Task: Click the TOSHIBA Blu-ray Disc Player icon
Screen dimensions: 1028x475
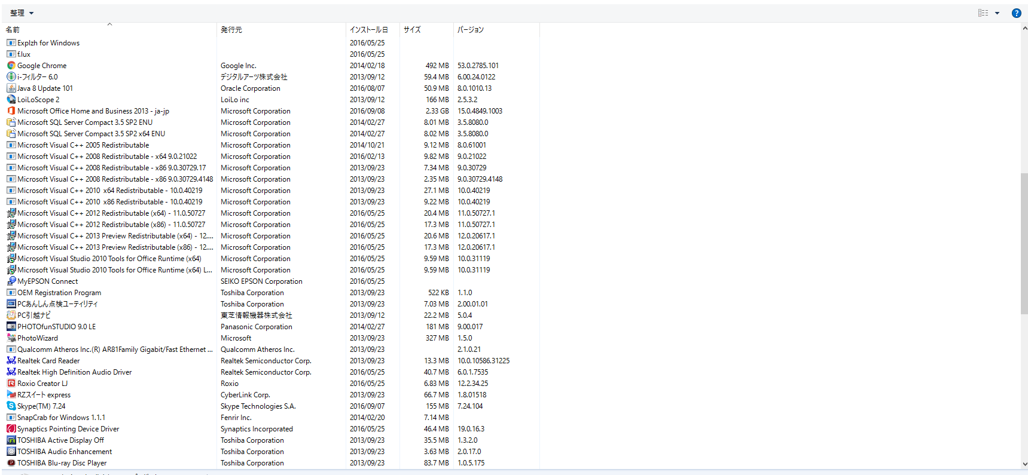Action: [11, 463]
